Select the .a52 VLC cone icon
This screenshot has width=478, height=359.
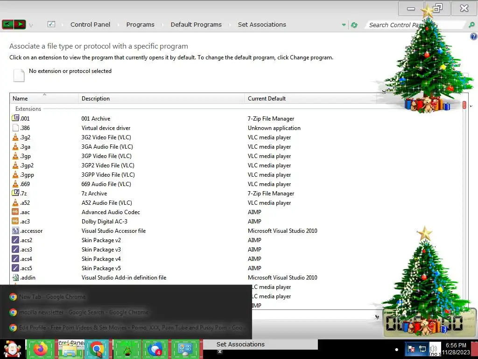[x=15, y=202]
